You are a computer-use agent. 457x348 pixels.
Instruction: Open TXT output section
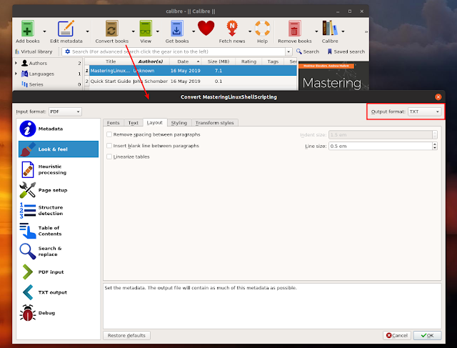coord(59,292)
